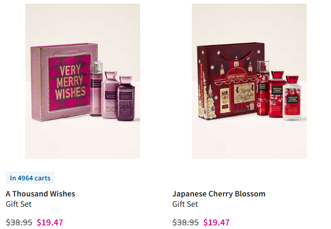Viewport: 331px width, 229px height.
Task: Open the Japanese Cherry Blossom product image
Action: 249,81
